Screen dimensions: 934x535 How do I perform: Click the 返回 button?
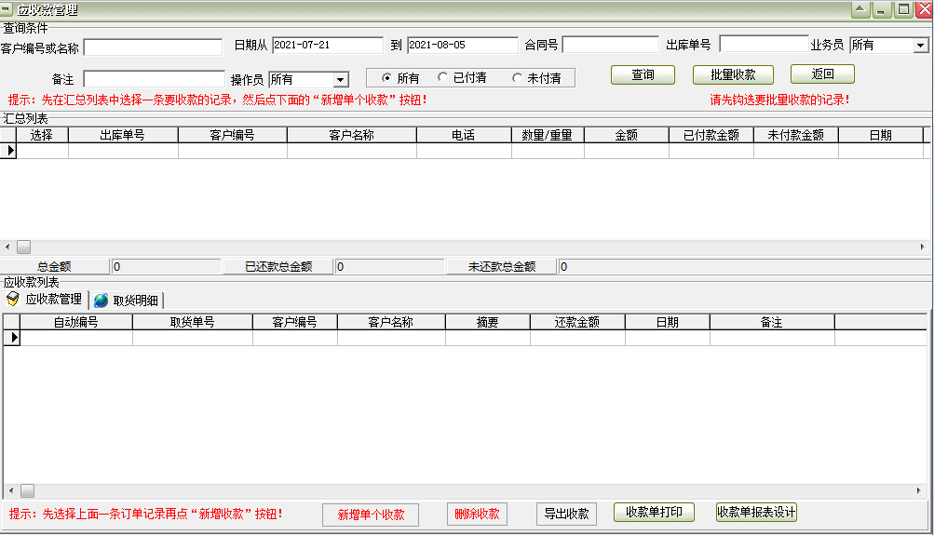click(x=822, y=74)
